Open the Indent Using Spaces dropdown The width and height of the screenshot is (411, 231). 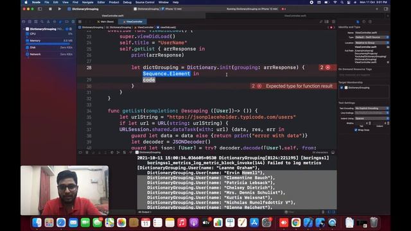pos(372,118)
